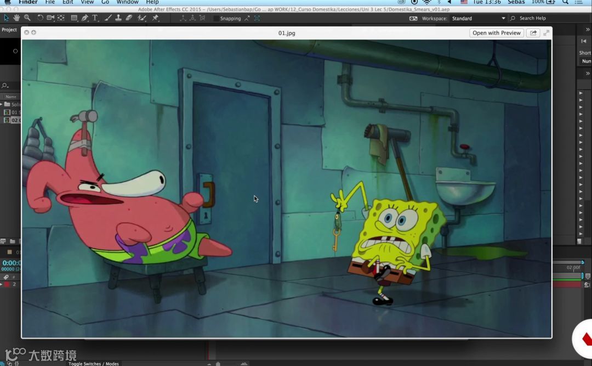Screen dimensions: 592x366
Task: Click the Interpret Footage icon in the Project panel
Action: [3, 241]
